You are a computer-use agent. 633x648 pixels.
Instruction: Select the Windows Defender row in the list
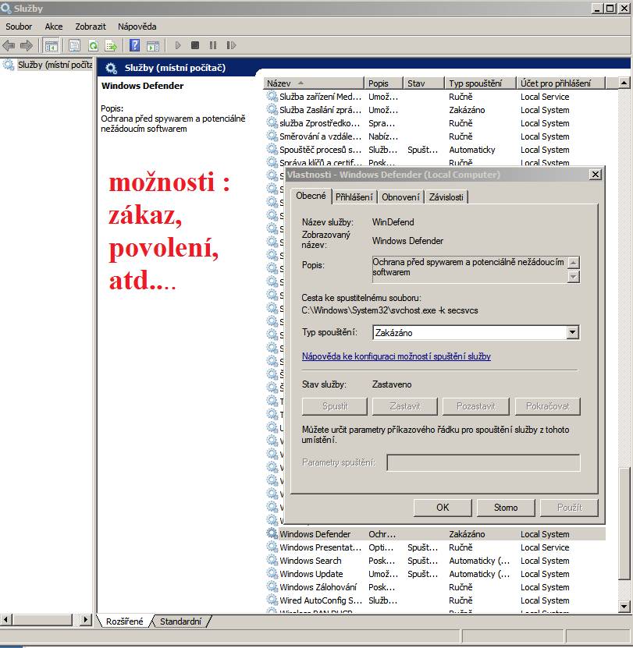[436, 534]
